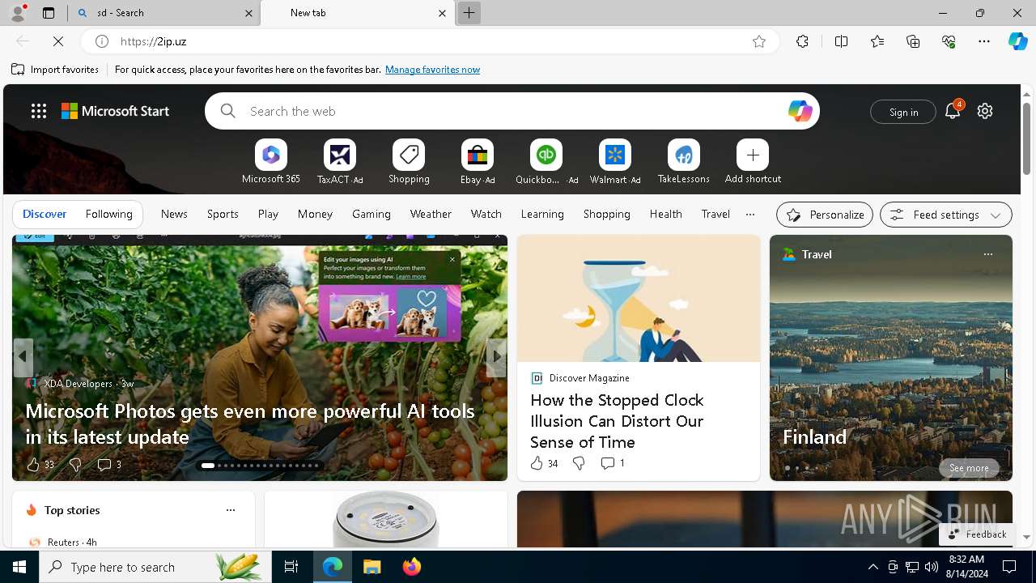Switch to the sd - Search tab
Image resolution: width=1036 pixels, height=583 pixels.
165,13
